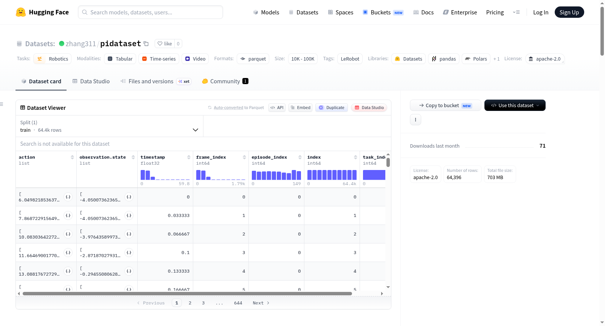Go to Buckets in the navigation
Image resolution: width=605 pixels, height=326 pixels.
point(383,12)
